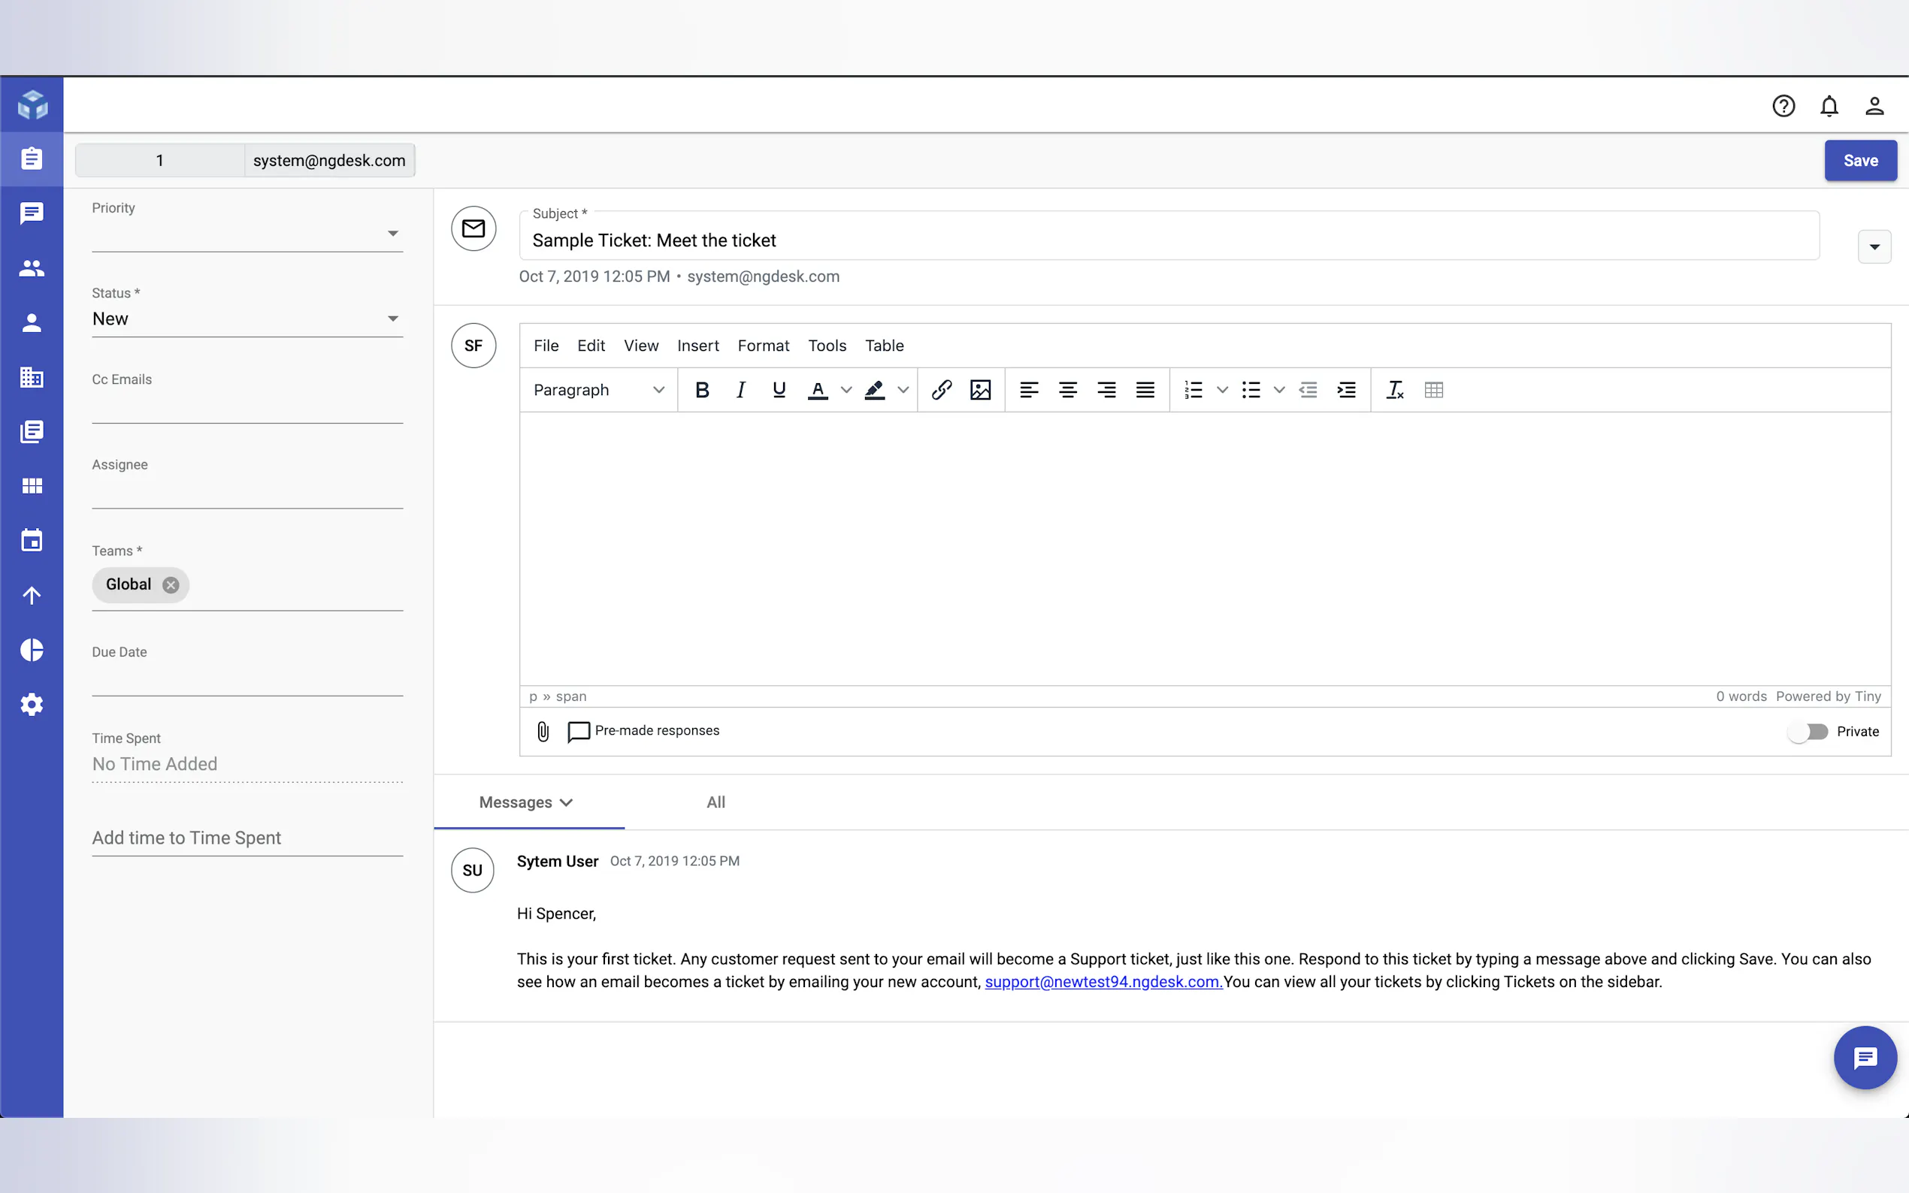This screenshot has height=1193, width=1909.
Task: Open the help question mark icon
Action: coord(1783,106)
